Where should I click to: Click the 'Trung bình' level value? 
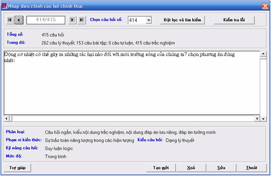tap(56, 157)
